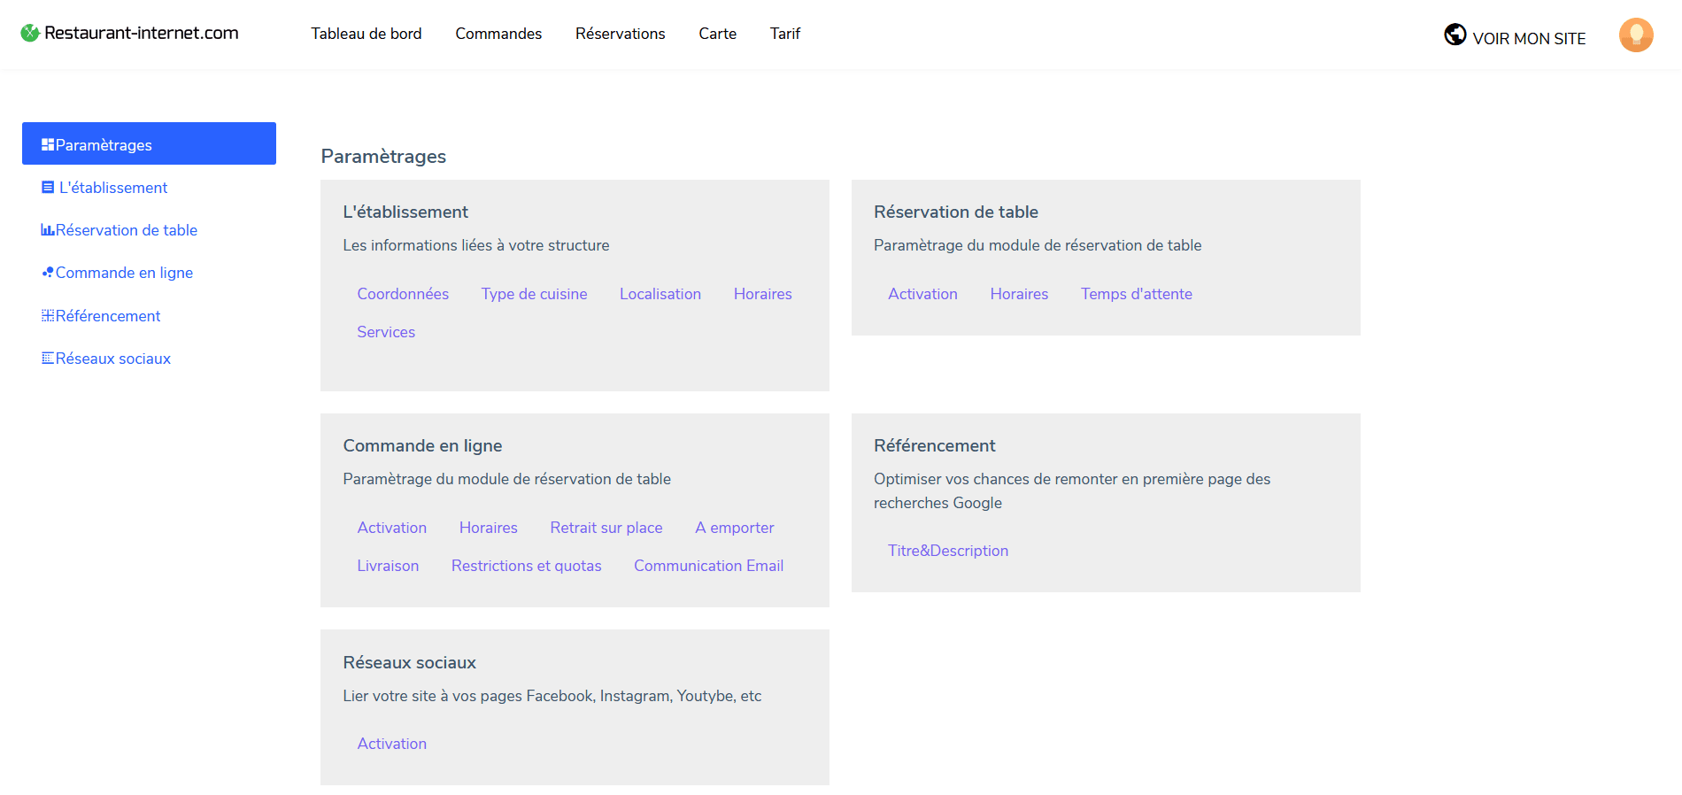The height and width of the screenshot is (795, 1682).
Task: Click the Type de cuisine link
Action: [534, 294]
